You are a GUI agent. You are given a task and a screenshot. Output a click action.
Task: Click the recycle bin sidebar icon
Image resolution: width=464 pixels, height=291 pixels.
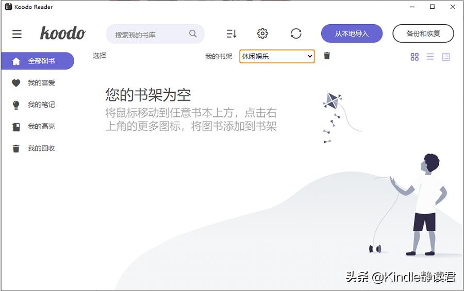click(x=16, y=148)
